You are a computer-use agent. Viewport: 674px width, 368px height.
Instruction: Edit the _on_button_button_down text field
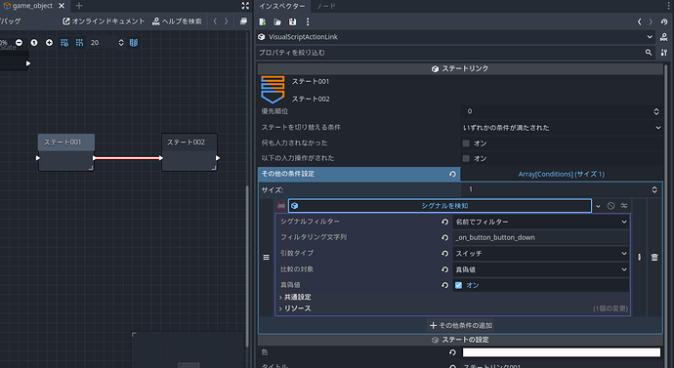tap(541, 237)
